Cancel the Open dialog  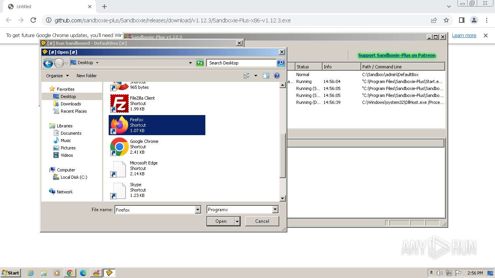[262, 221]
